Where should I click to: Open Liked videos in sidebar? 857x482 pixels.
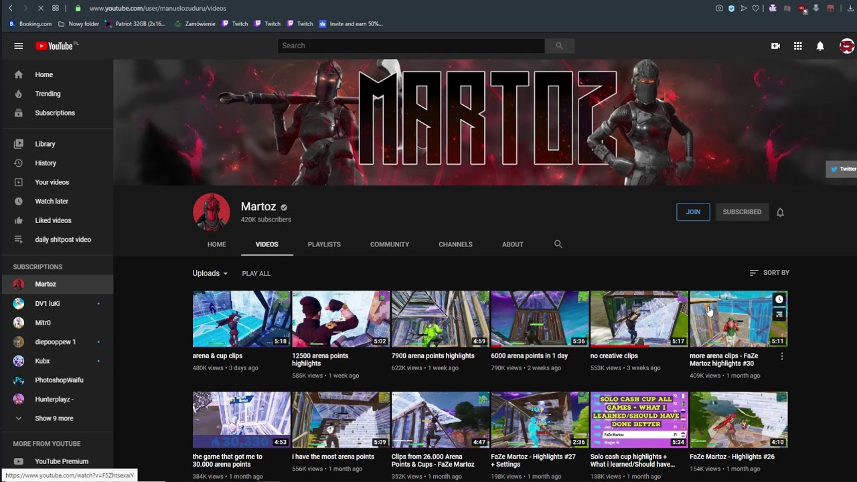pos(57,220)
